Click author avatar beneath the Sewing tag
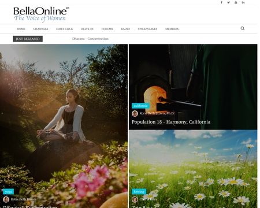Screen dimensions: 260x208 [x=135, y=199]
